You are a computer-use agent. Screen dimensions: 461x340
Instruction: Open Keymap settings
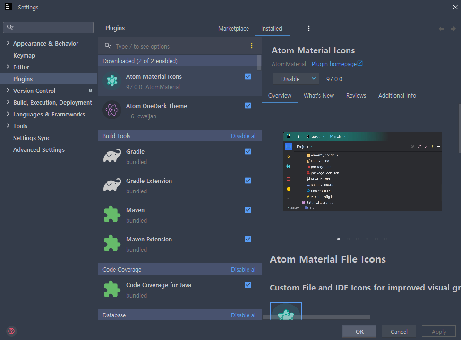tap(24, 55)
